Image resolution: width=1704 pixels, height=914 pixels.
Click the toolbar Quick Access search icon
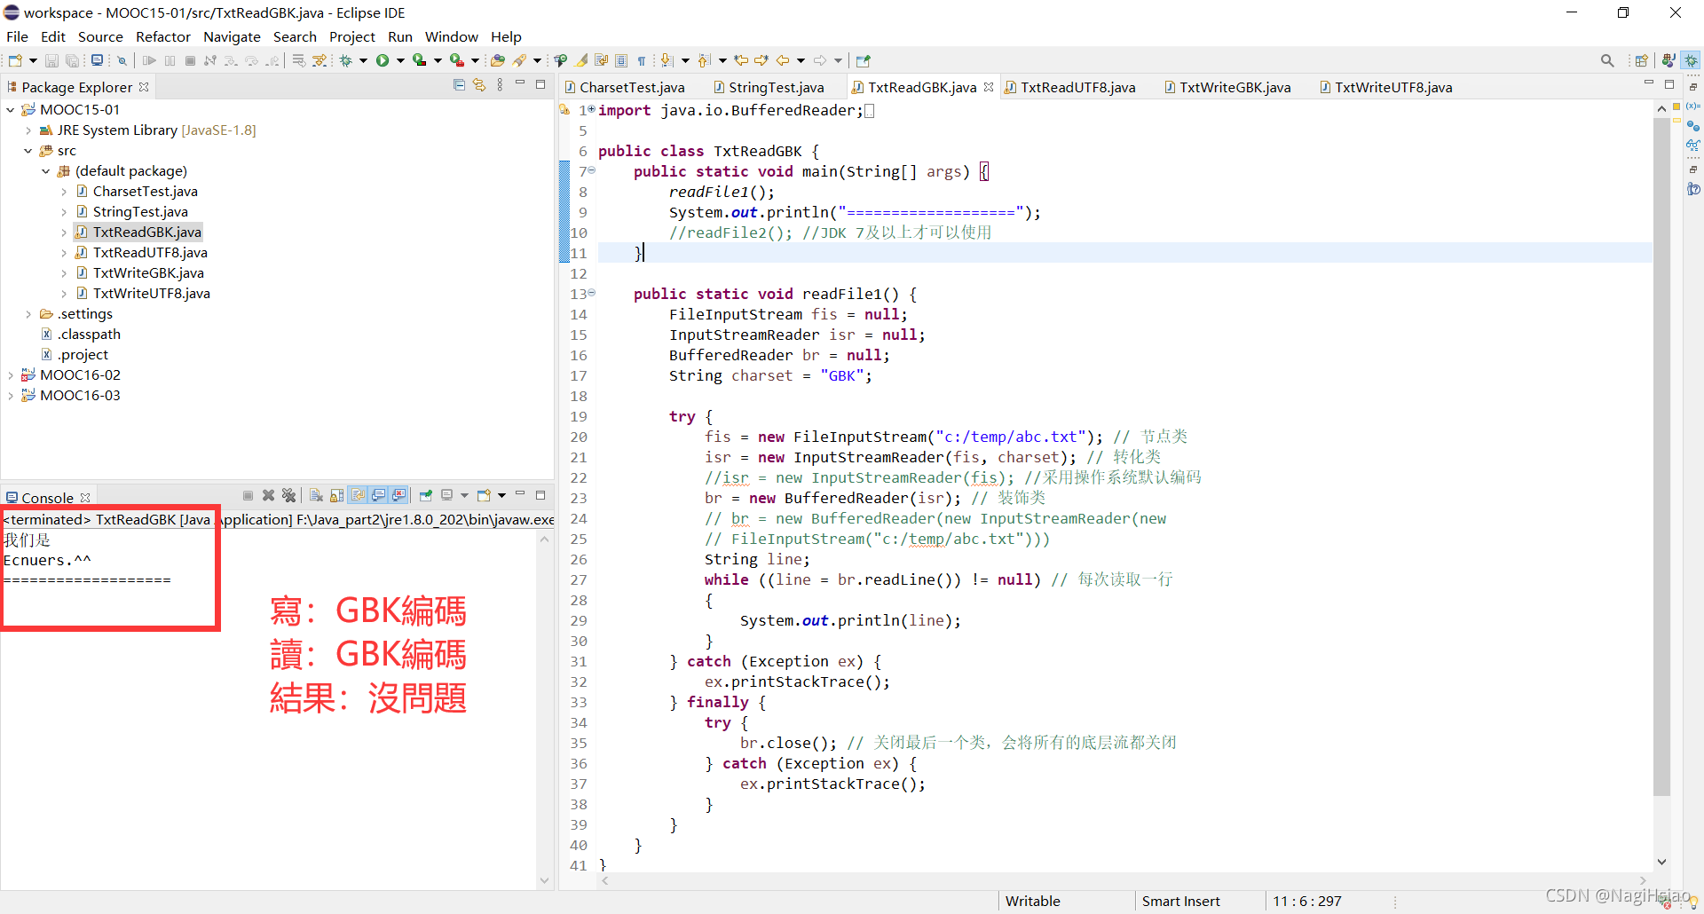[1607, 60]
